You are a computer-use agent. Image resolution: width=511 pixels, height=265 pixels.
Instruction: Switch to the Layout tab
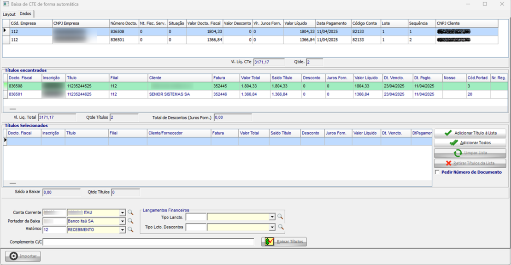(9, 14)
